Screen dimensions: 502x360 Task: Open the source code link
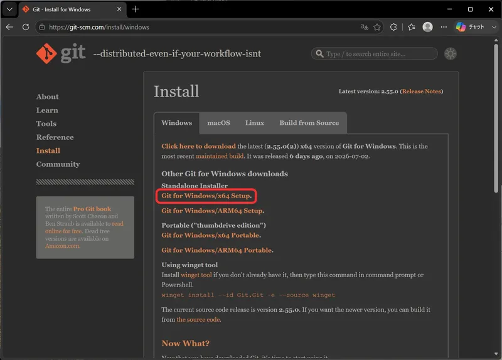(198, 319)
